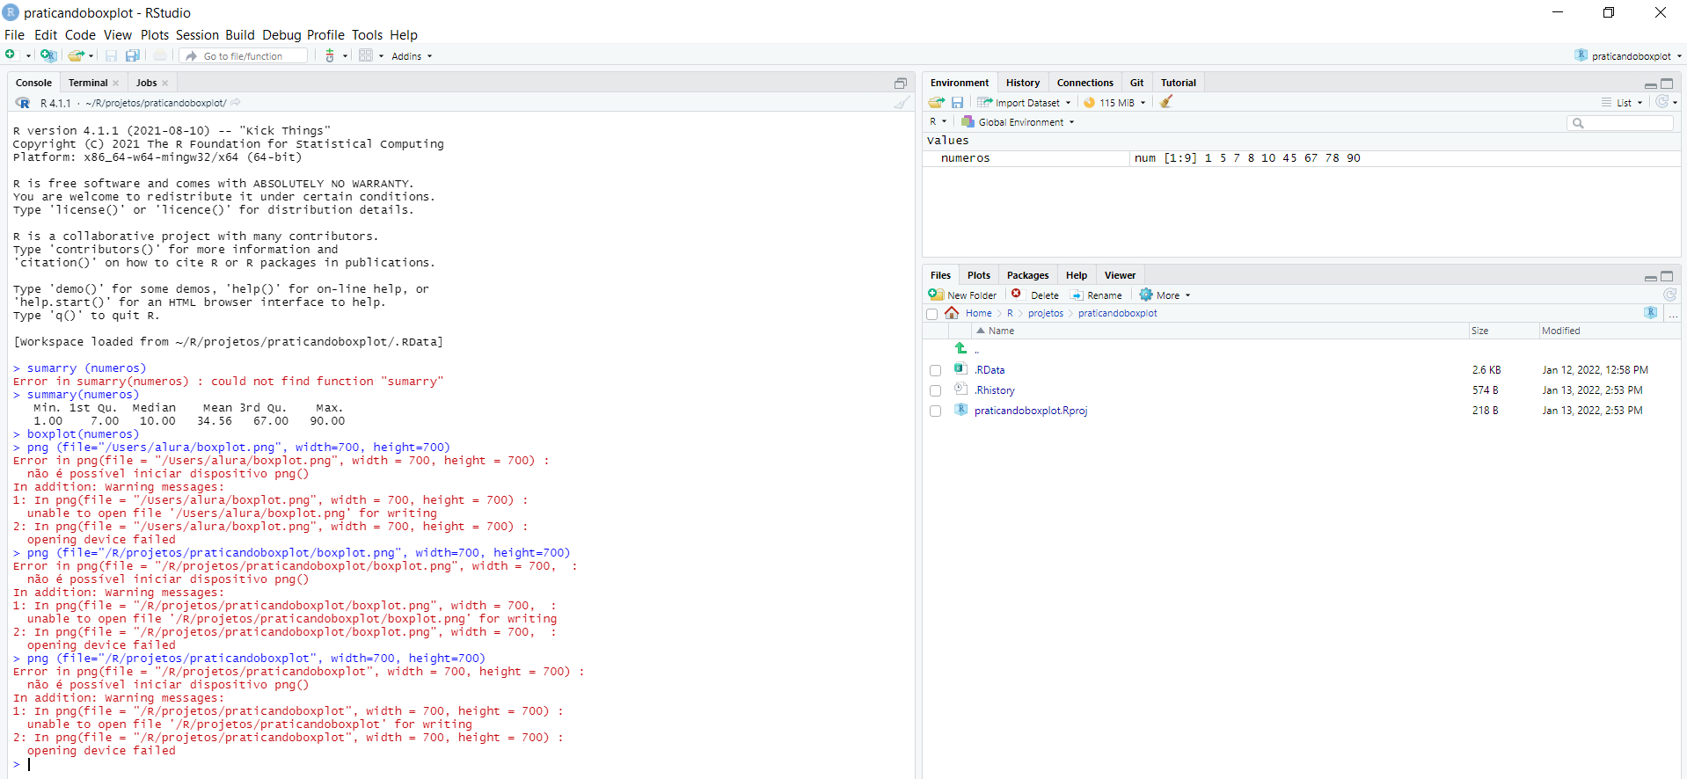Open the More files options dropdown
This screenshot has width=1687, height=779.
click(1165, 295)
